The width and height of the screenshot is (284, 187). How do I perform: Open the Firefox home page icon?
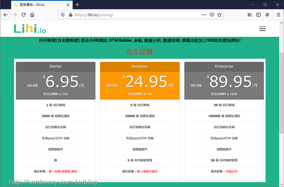tap(32, 15)
